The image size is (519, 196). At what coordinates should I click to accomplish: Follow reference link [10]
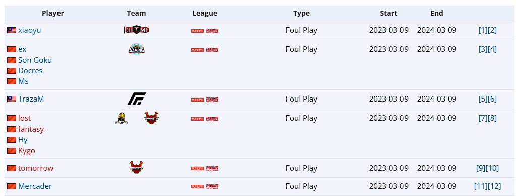[x=492, y=168]
